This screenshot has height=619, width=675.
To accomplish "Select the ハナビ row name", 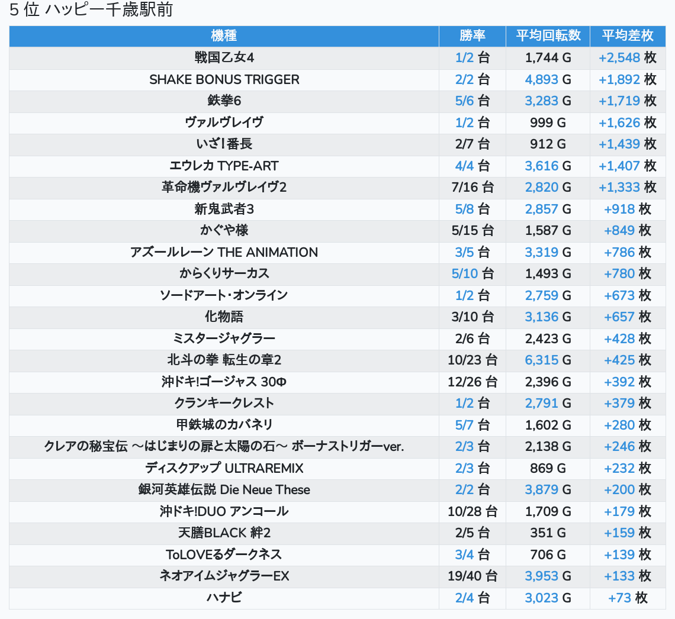I will point(224,598).
